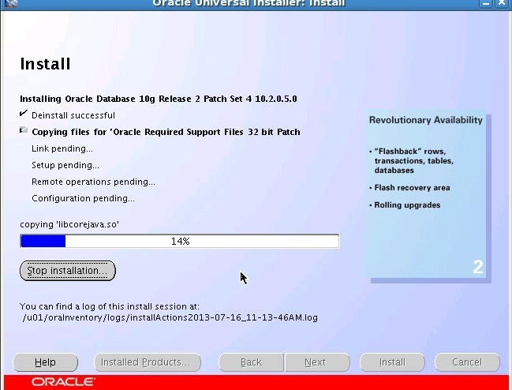Click the window menu icon in title bar
Viewport: 512px width, 390px height.
coord(11,4)
